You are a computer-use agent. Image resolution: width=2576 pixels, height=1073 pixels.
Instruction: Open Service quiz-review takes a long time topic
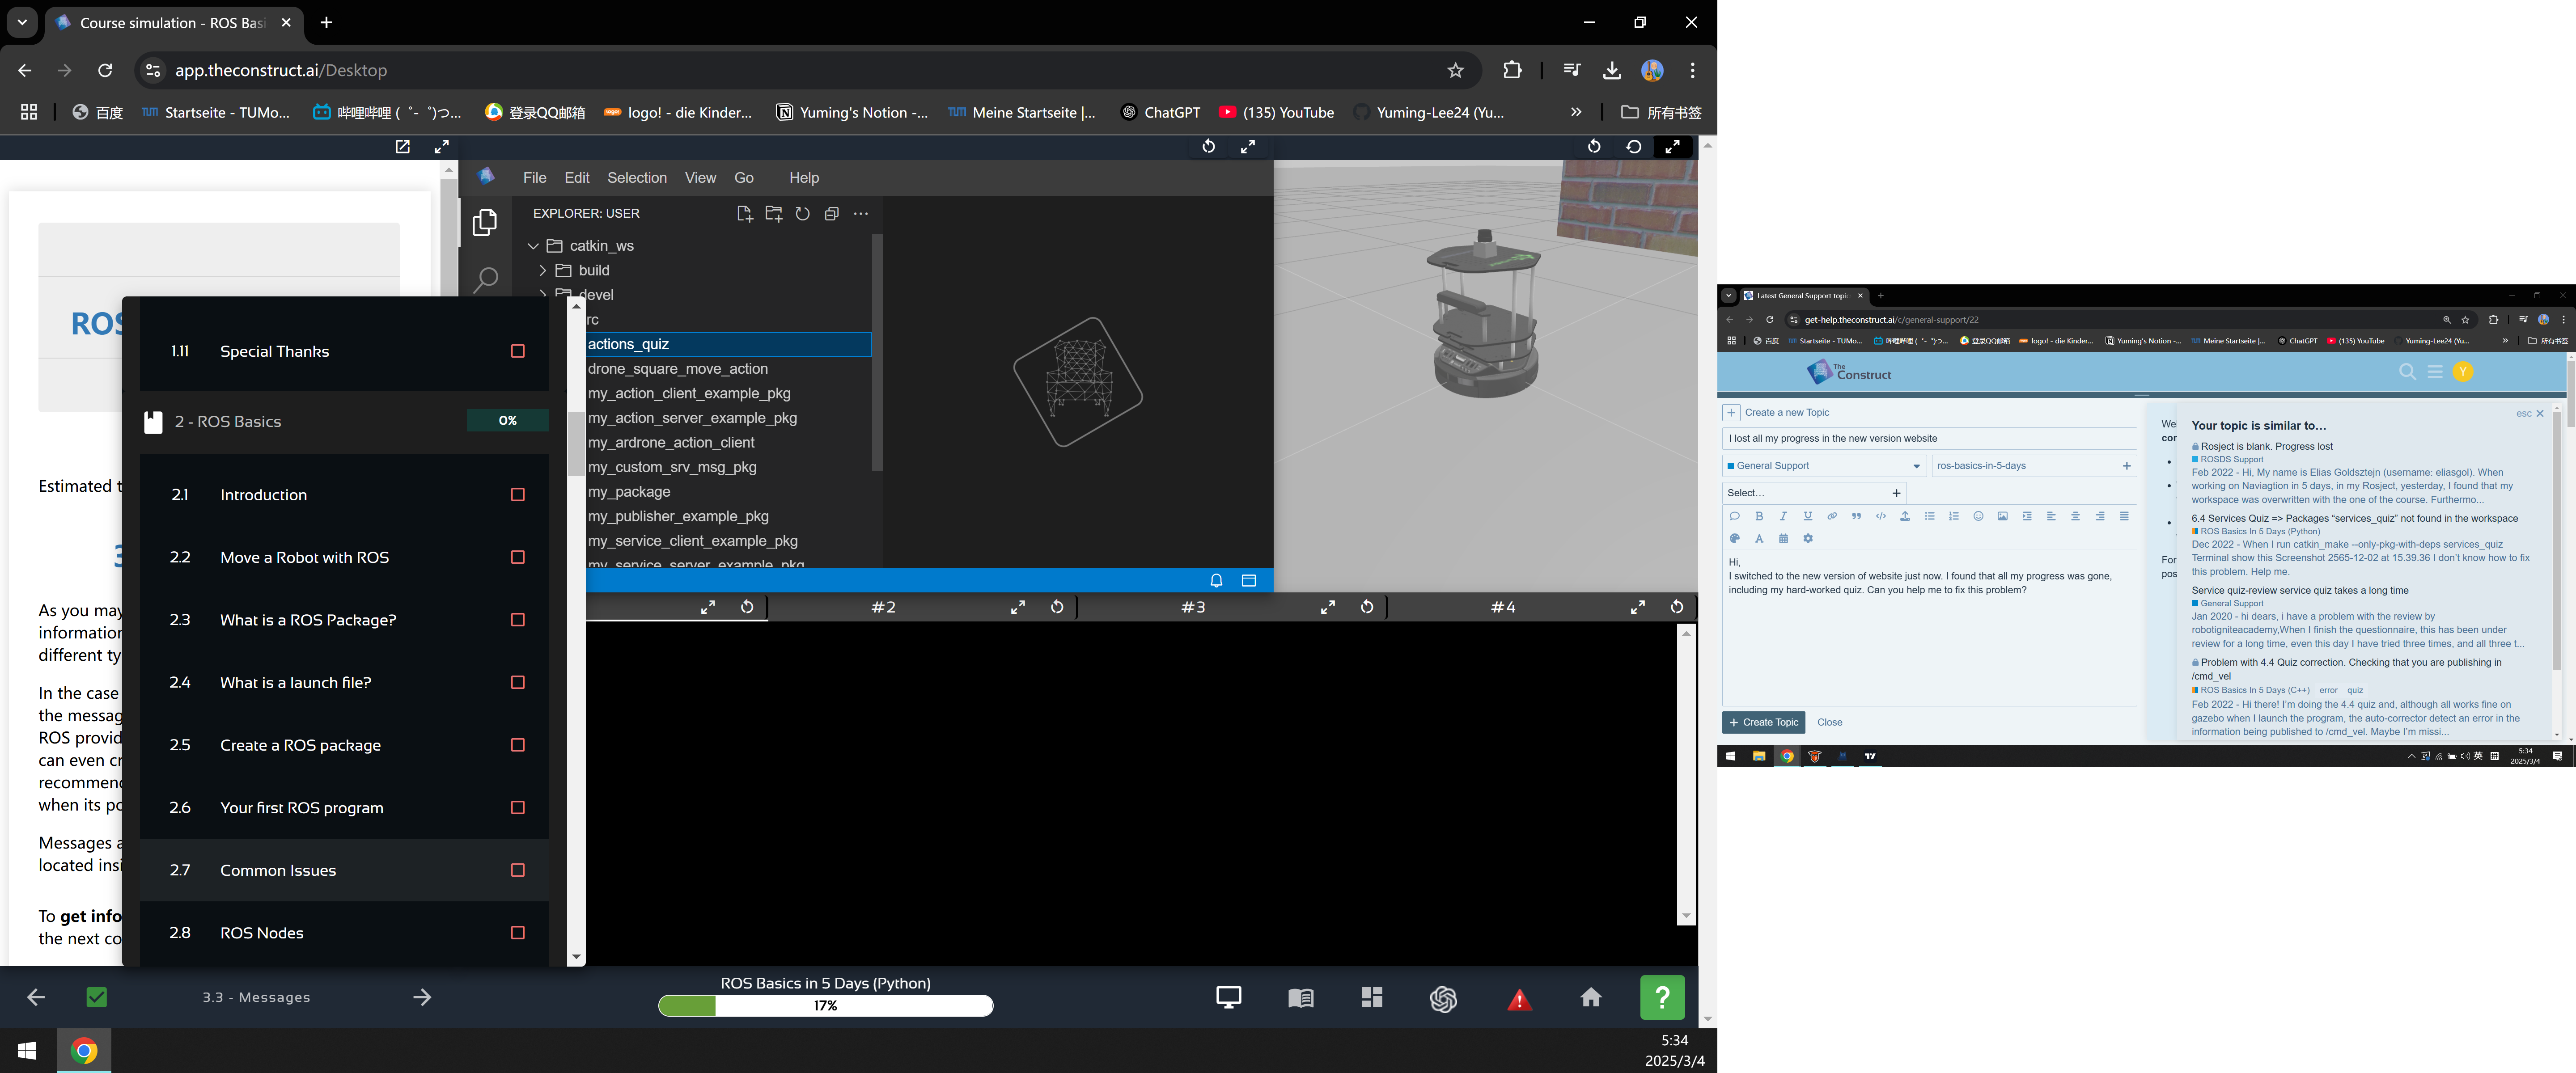[x=2300, y=591]
